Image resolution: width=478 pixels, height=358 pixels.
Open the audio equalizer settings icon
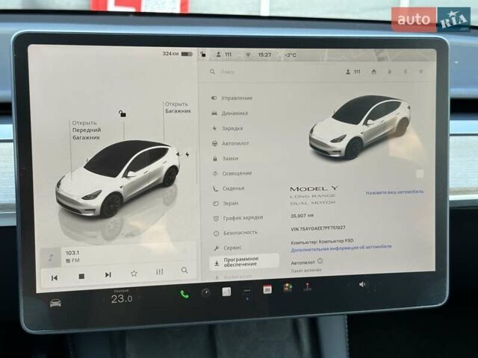click(x=159, y=271)
